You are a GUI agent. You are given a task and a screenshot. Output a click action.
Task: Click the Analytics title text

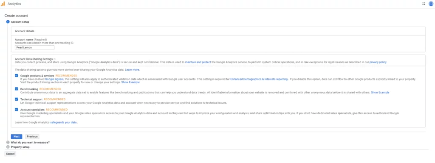[x=14, y=4]
